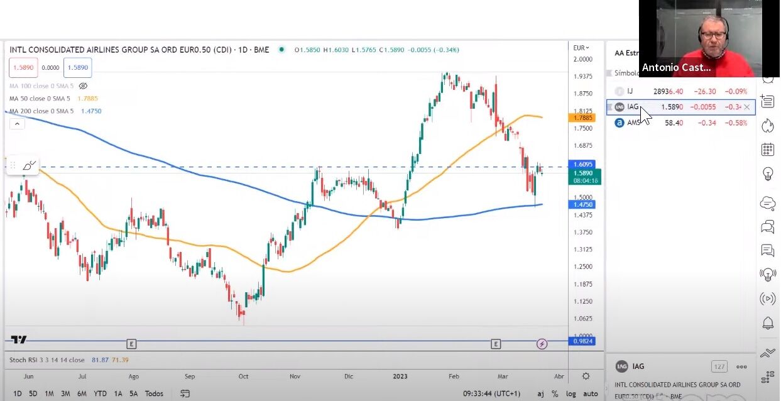Select the AMS row in the watchlist
This screenshot has height=401, width=781.
(680, 123)
